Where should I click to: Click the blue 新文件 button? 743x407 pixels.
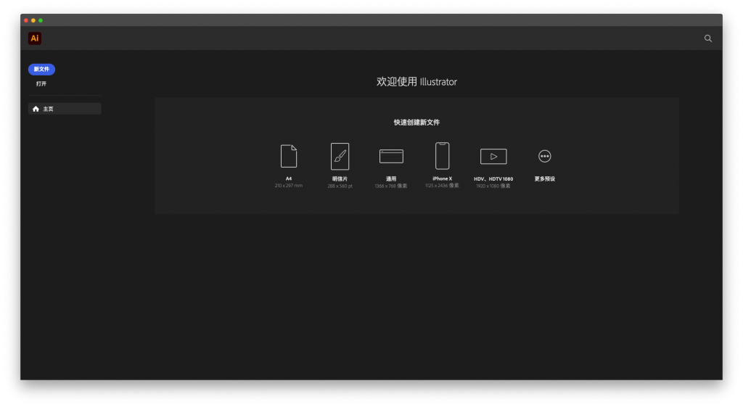point(41,69)
